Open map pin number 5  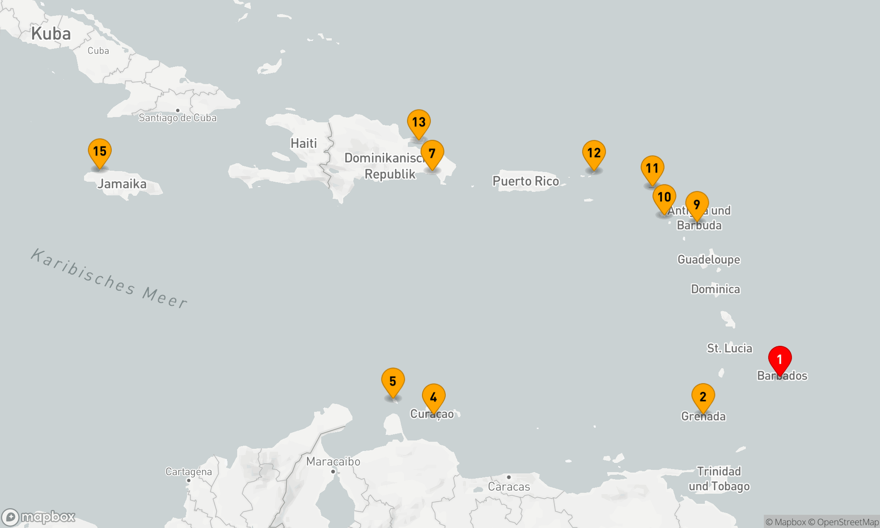pos(392,381)
